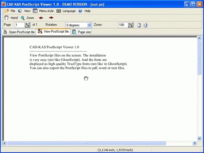Click the vertical scrollbar down arrow
Viewport: 204px width, 153px height.
click(199, 138)
